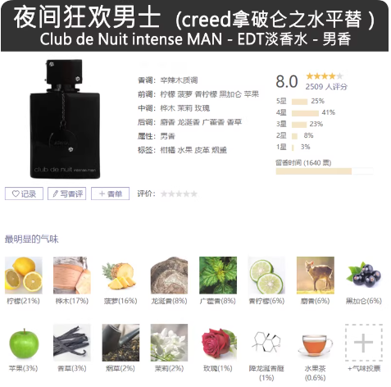Rate using the empty 评价 stars
Viewport: 391px width, 387px height.
179,194
